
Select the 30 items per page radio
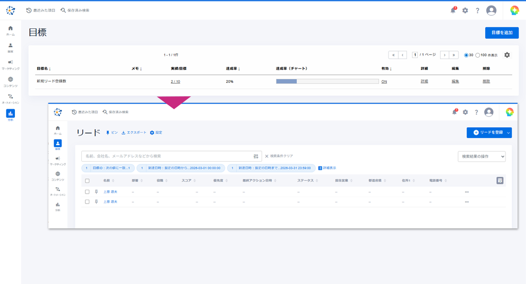coord(466,55)
